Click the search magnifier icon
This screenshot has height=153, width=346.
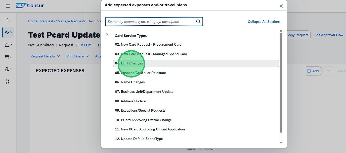[198, 22]
